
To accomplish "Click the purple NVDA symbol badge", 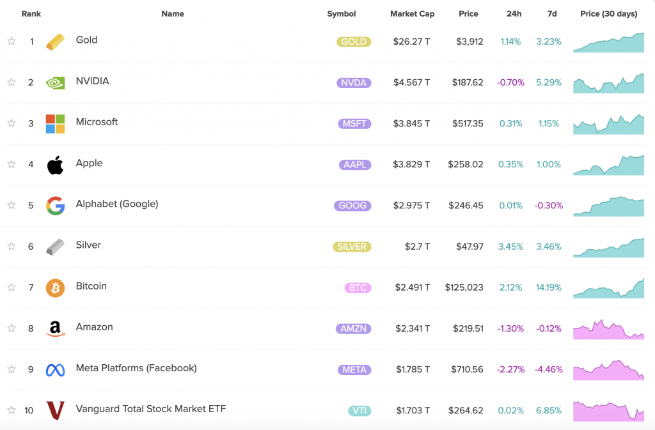I will pyautogui.click(x=354, y=82).
